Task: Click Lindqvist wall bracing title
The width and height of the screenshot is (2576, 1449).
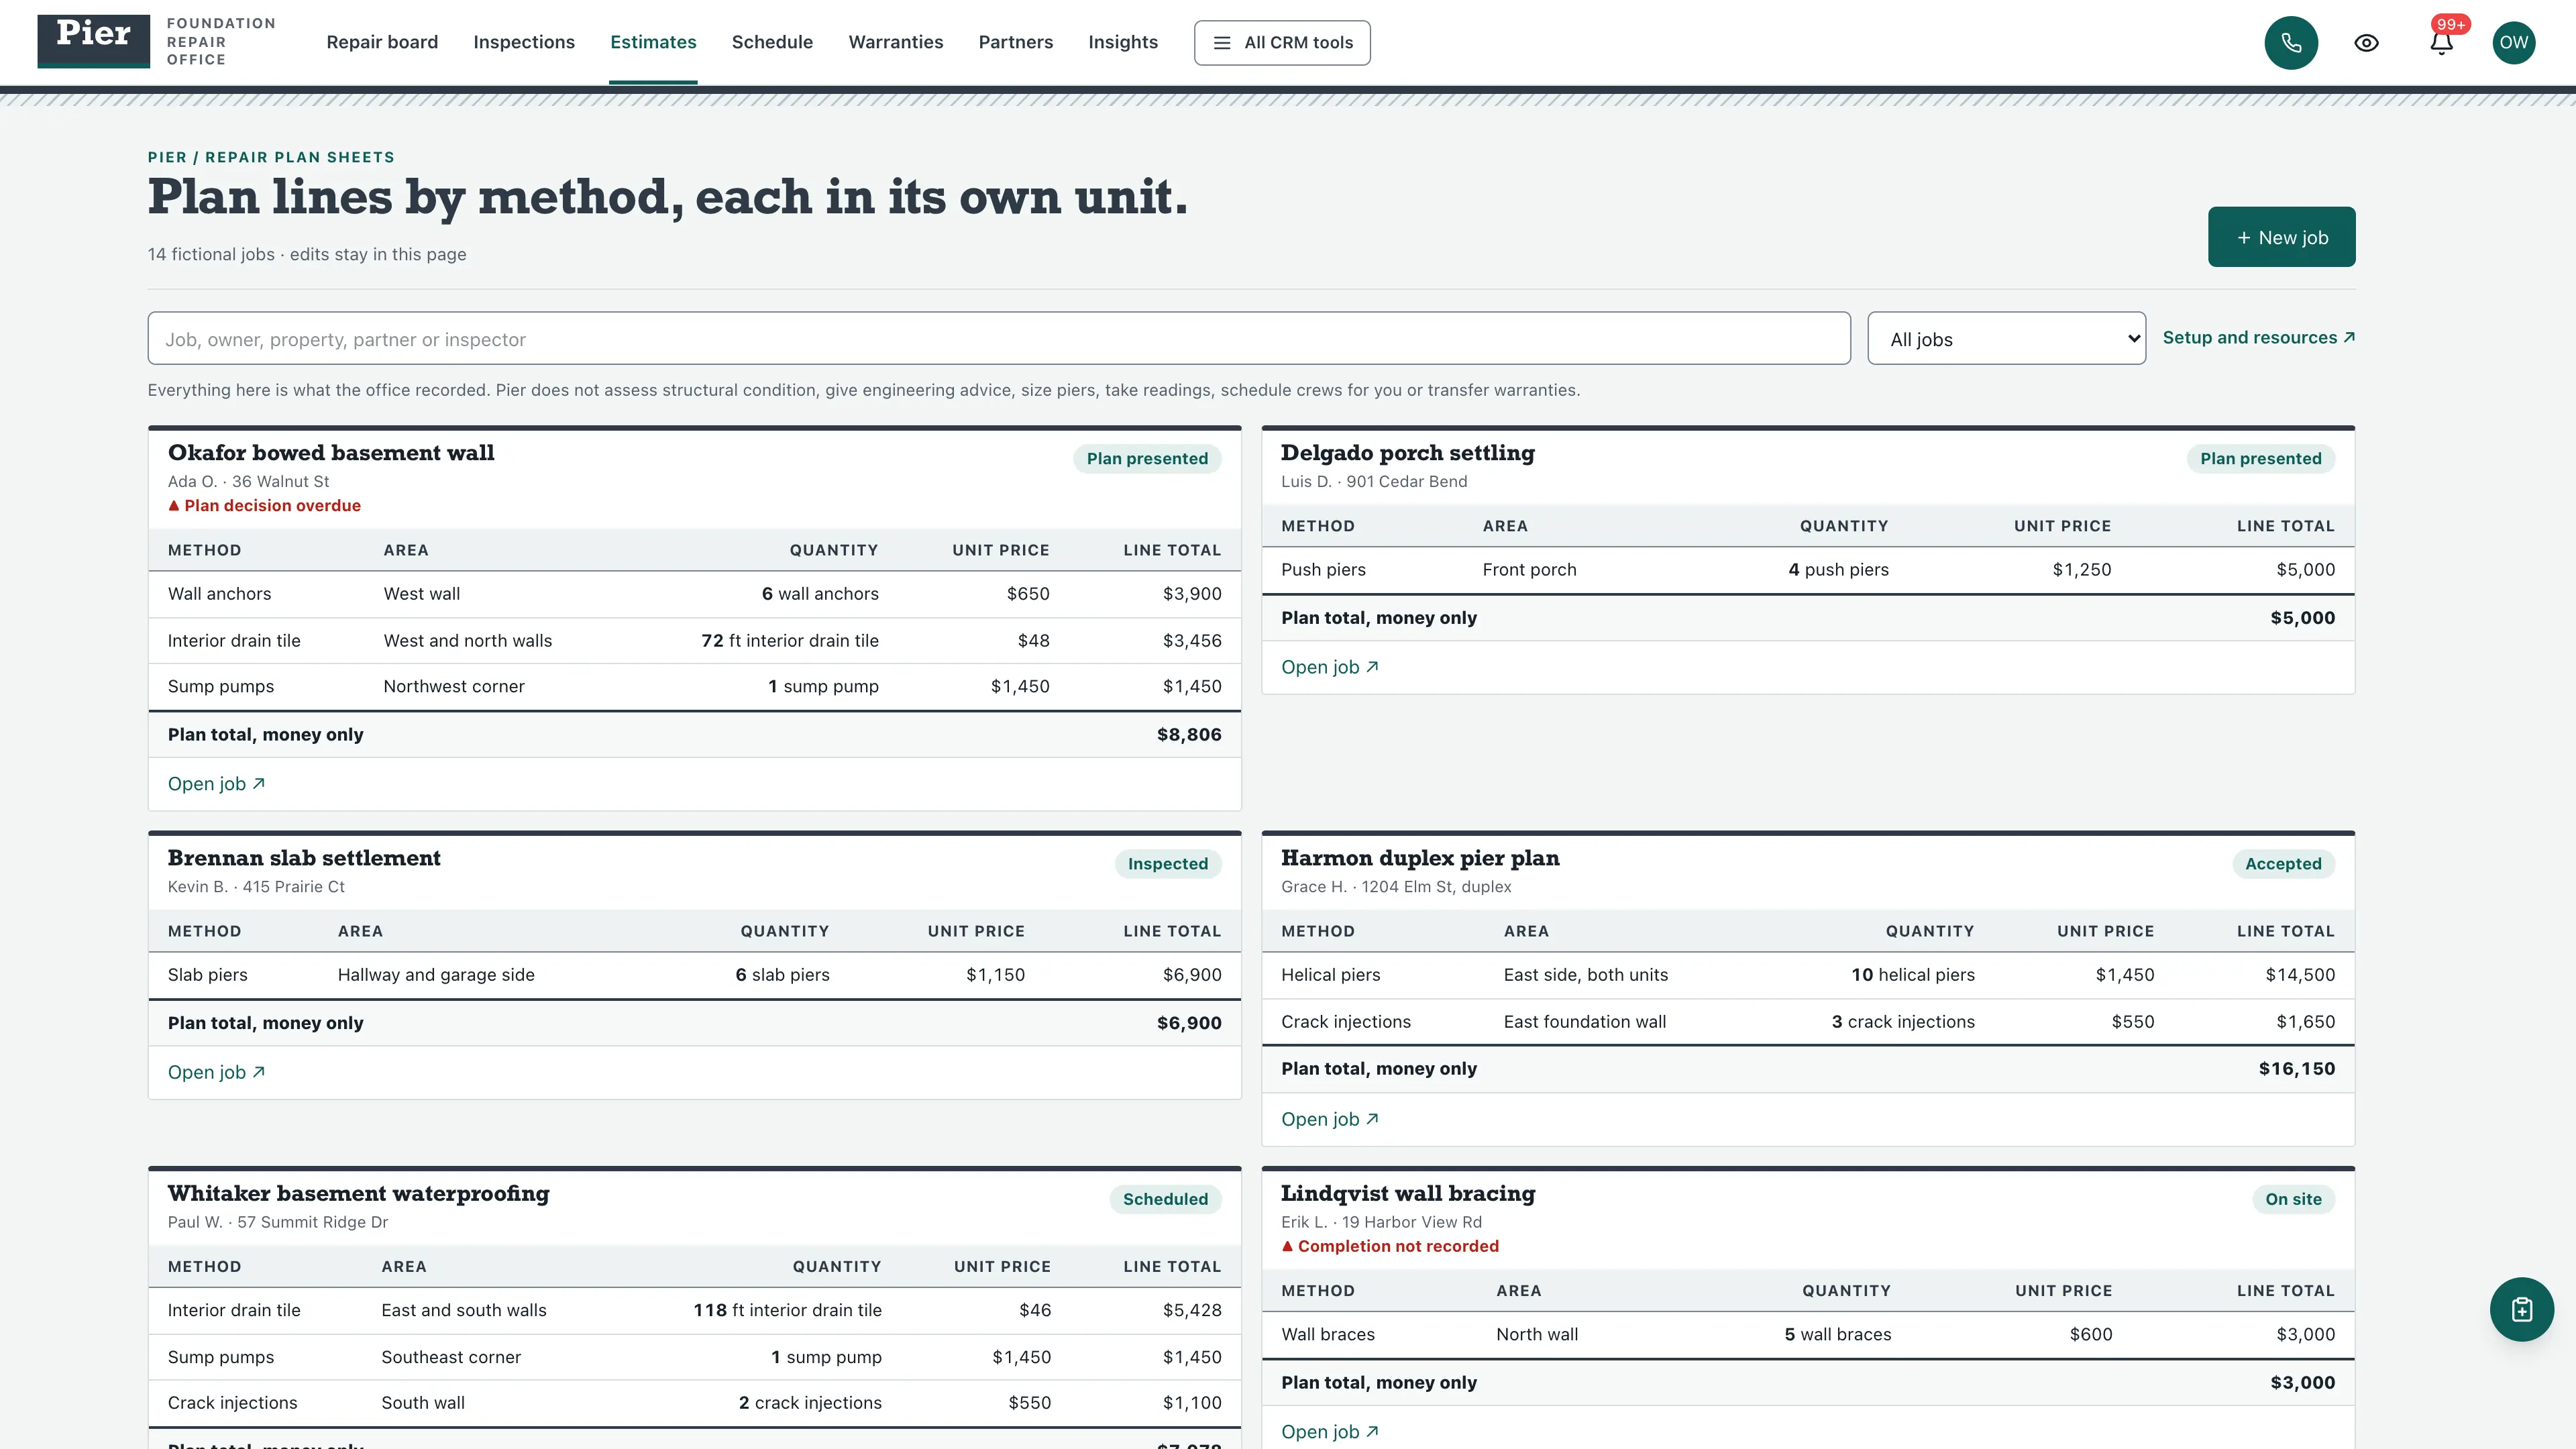Action: [x=1408, y=1193]
